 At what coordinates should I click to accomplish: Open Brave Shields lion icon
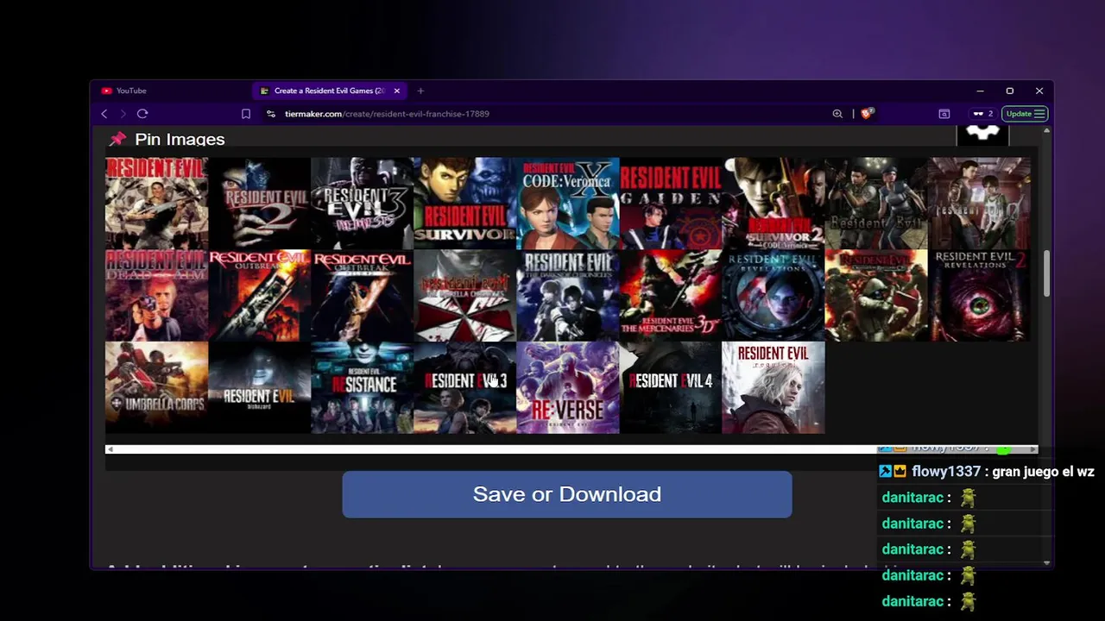pyautogui.click(x=867, y=114)
